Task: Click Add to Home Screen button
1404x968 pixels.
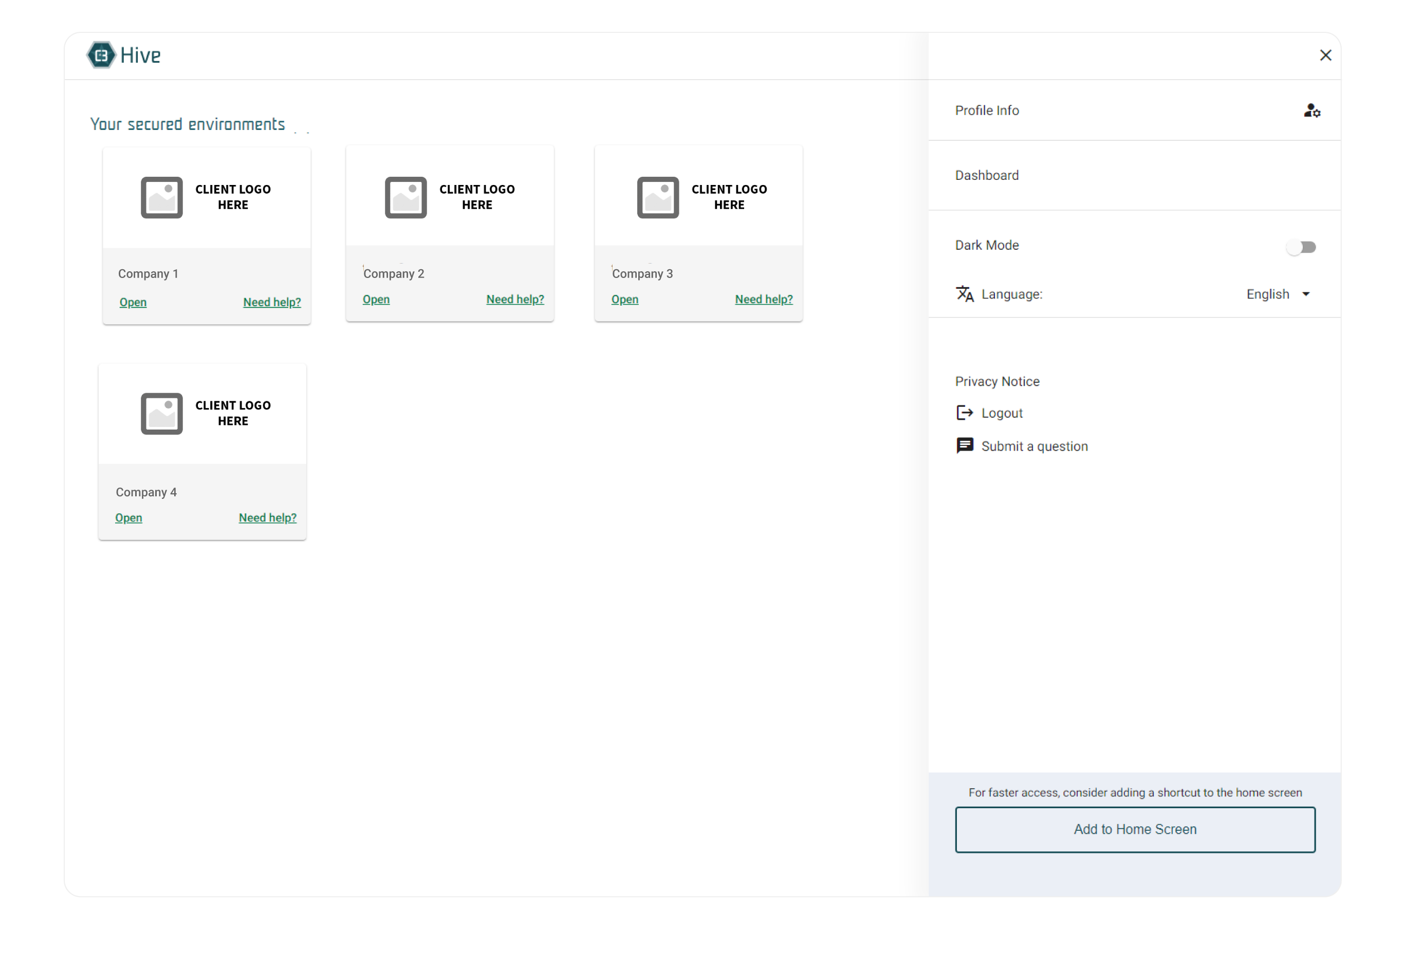Action: (x=1135, y=829)
